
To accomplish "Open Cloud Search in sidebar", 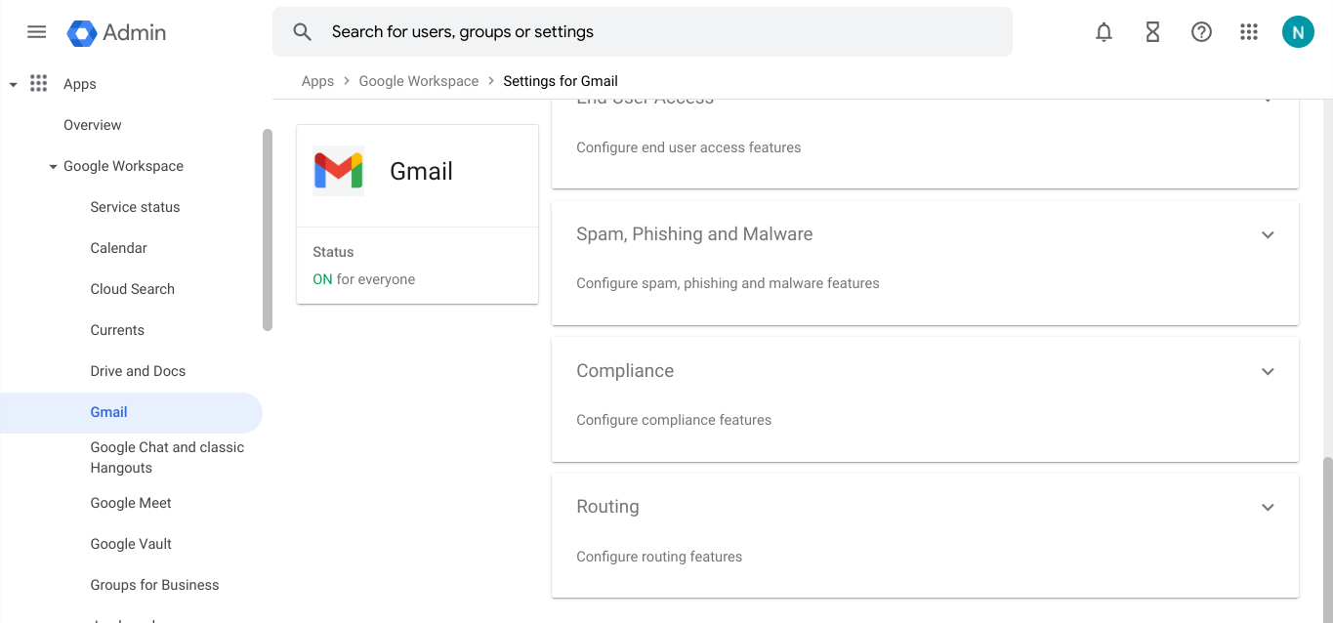I will click(132, 289).
